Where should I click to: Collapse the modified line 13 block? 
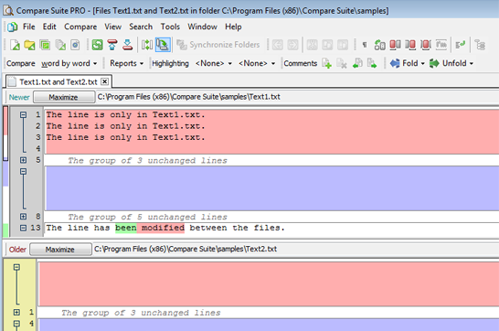[23, 228]
